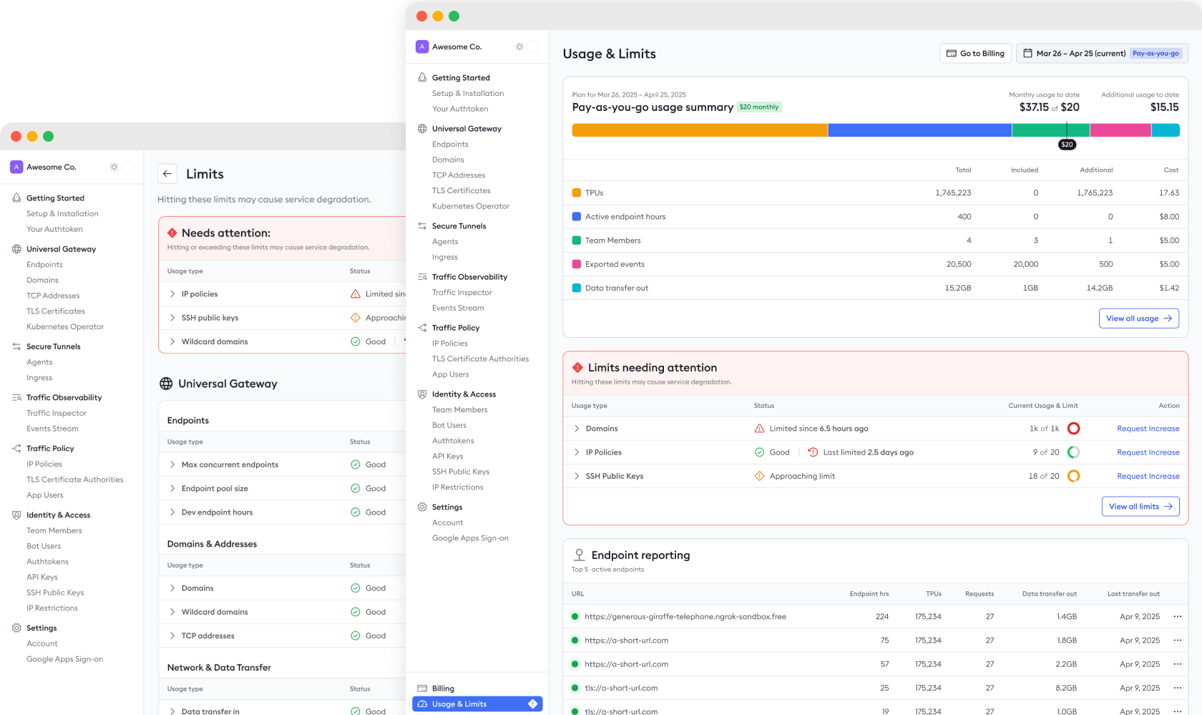This screenshot has width=1202, height=715.
Task: Open billing period Mar 26 – Apr 25 selector
Action: pyautogui.click(x=1102, y=54)
